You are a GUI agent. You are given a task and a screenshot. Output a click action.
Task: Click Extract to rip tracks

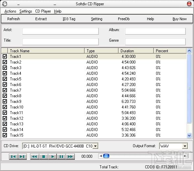(41, 19)
